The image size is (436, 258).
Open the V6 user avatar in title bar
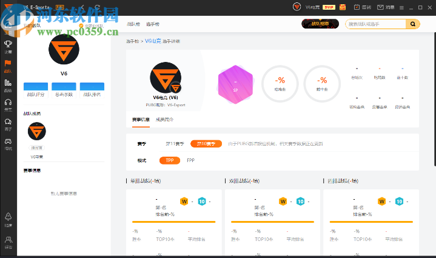297,7
